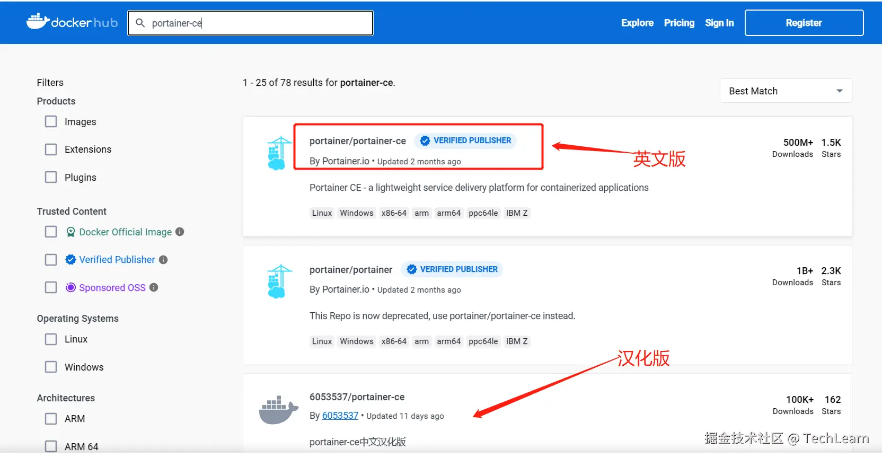Open Explore in top navigation
Screen dimensions: 882x458
click(637, 23)
